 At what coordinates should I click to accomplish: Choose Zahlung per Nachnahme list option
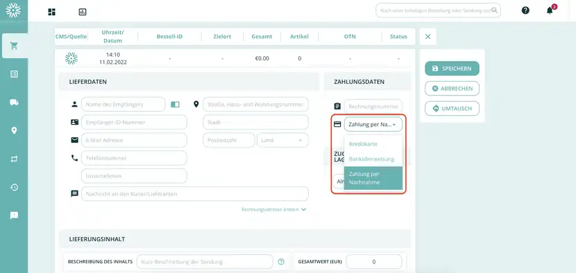[373, 178]
